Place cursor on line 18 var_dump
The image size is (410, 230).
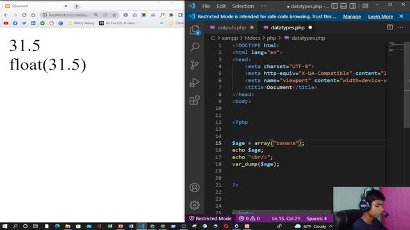[x=256, y=164]
